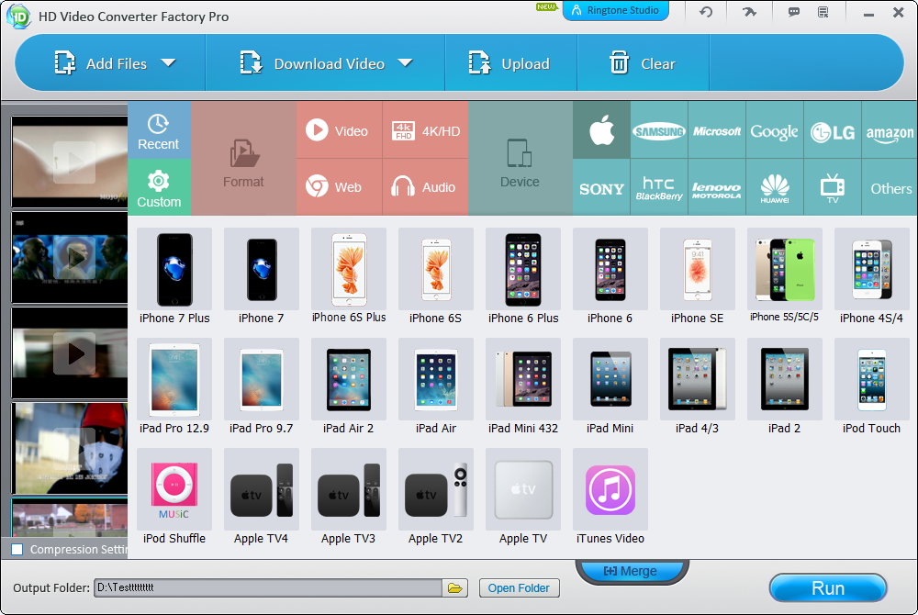Select the iPad 2 preset
This screenshot has height=615, width=918.
[785, 386]
